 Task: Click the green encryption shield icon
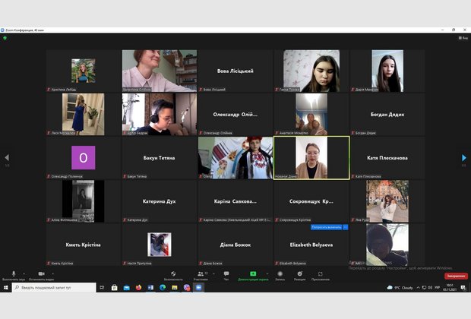[5, 38]
